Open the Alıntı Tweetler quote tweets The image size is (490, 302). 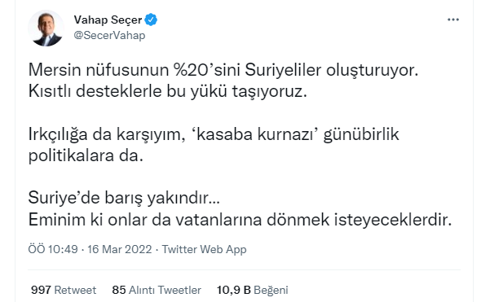(x=165, y=290)
